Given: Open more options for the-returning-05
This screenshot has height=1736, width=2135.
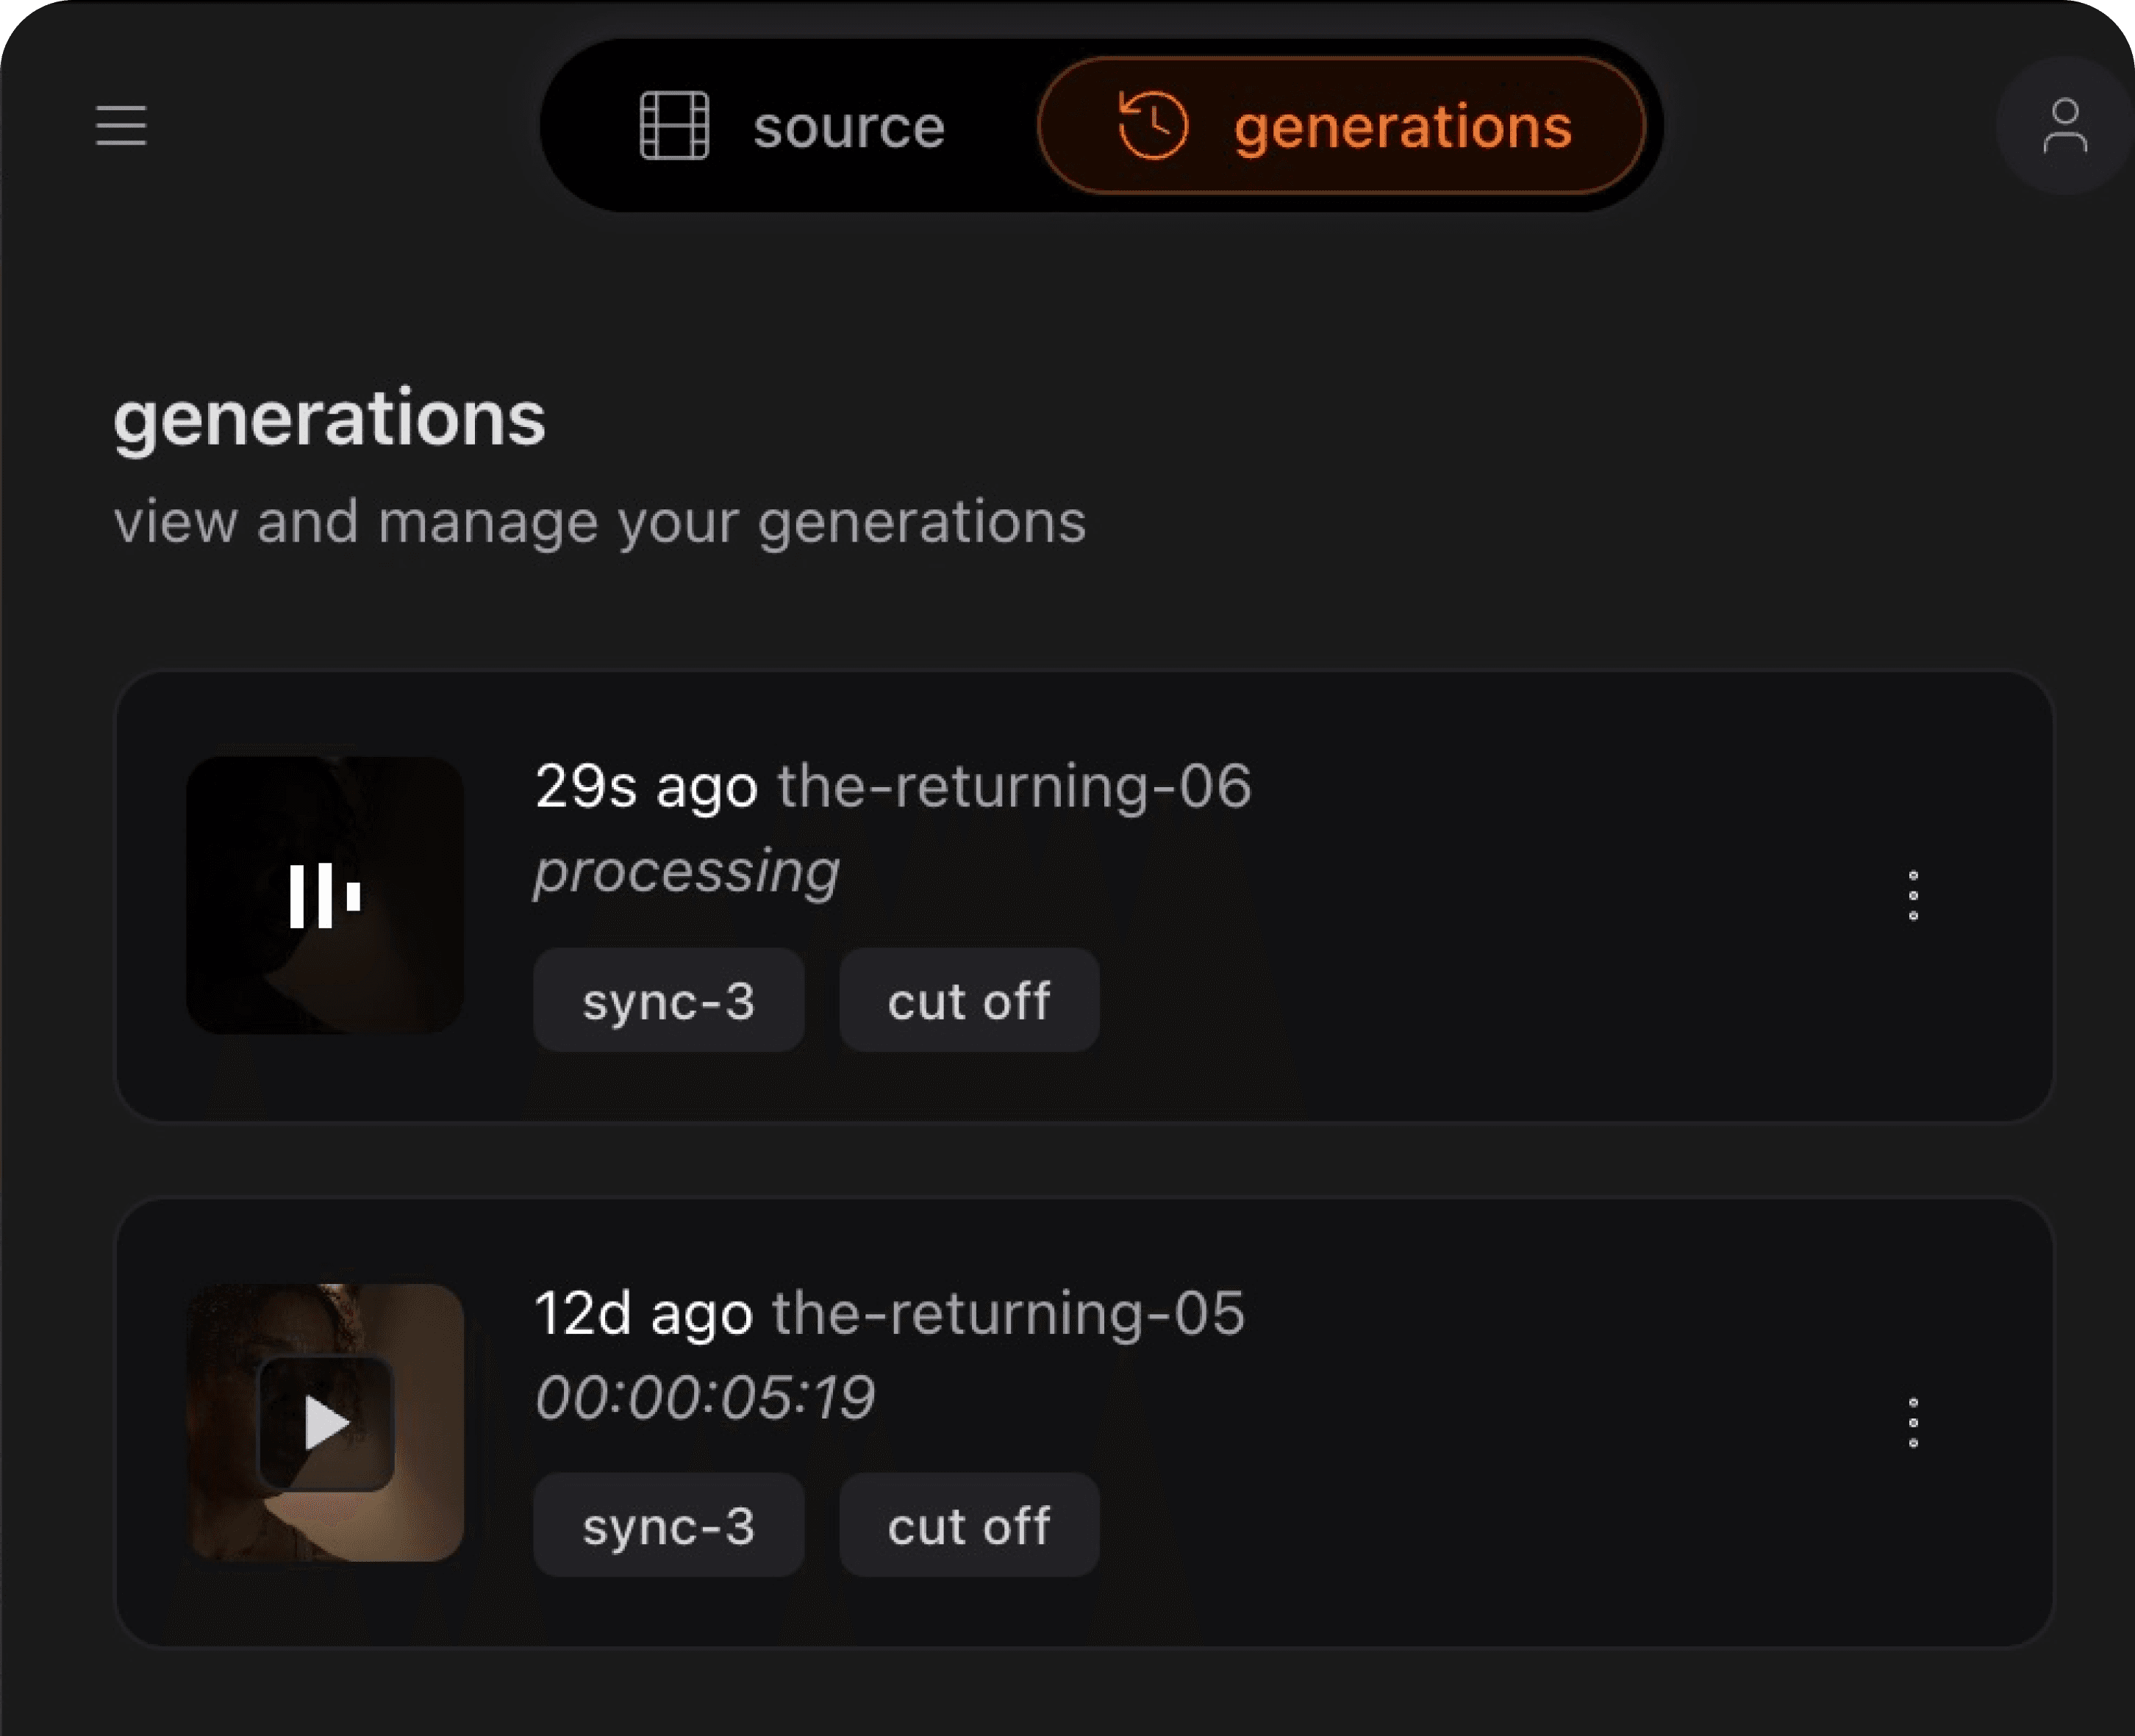Looking at the screenshot, I should click(x=1913, y=1423).
